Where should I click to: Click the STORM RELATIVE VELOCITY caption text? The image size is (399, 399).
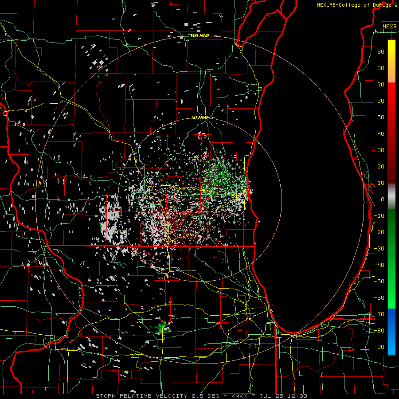[141, 396]
